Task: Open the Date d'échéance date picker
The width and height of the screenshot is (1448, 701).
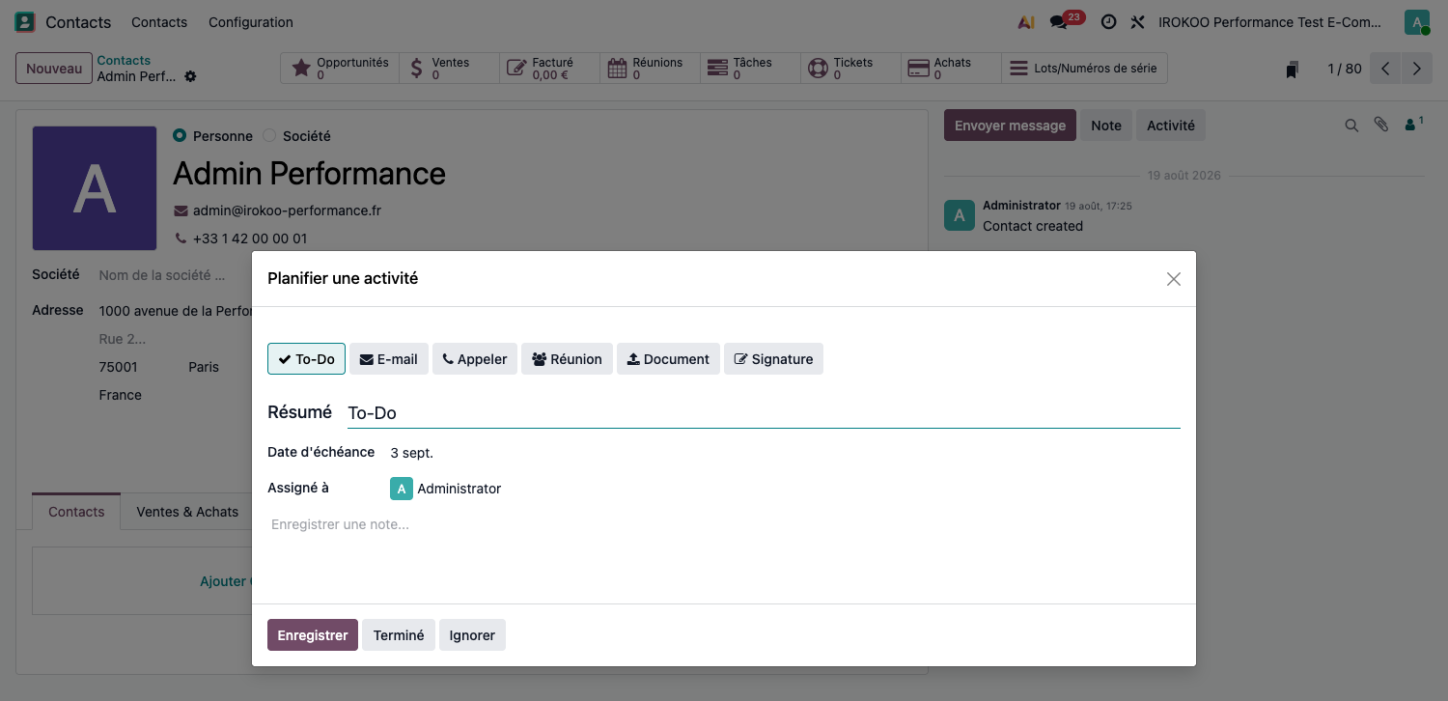Action: (412, 453)
